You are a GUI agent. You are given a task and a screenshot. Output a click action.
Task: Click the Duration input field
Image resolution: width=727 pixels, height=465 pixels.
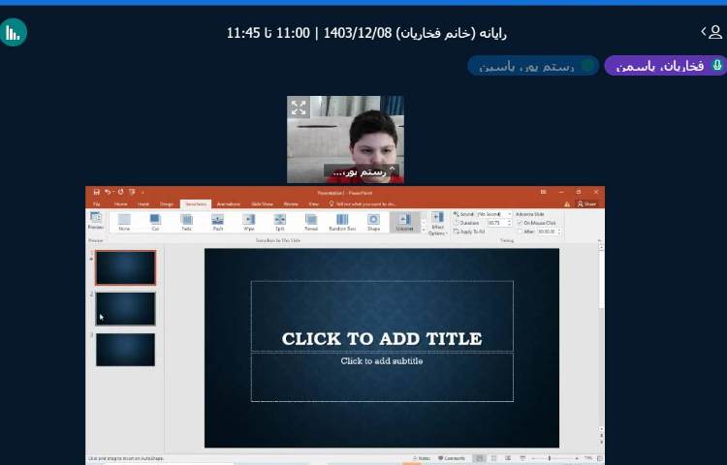(496, 223)
